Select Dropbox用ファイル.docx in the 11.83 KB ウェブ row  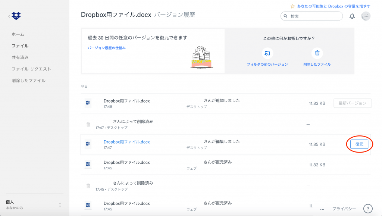(127, 162)
